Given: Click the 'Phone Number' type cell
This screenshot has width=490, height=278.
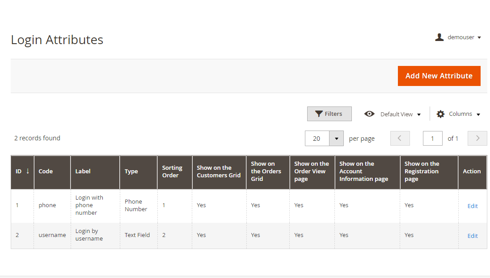Looking at the screenshot, I should pos(136,205).
